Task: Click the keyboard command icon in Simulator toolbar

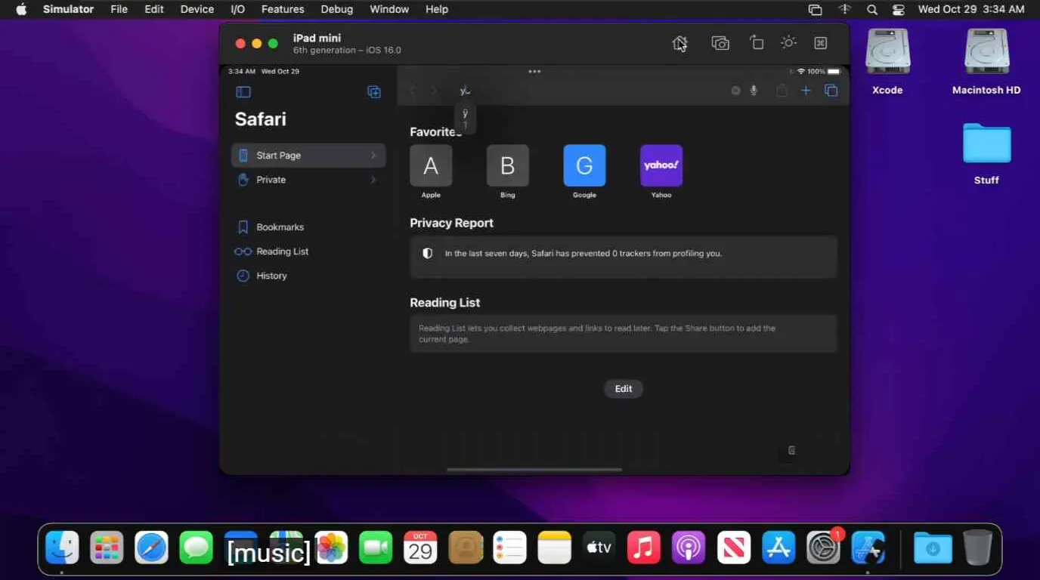Action: point(821,43)
